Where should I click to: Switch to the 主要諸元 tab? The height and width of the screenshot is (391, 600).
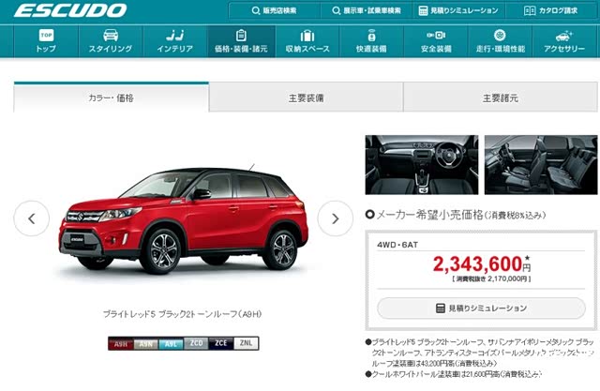click(x=501, y=98)
